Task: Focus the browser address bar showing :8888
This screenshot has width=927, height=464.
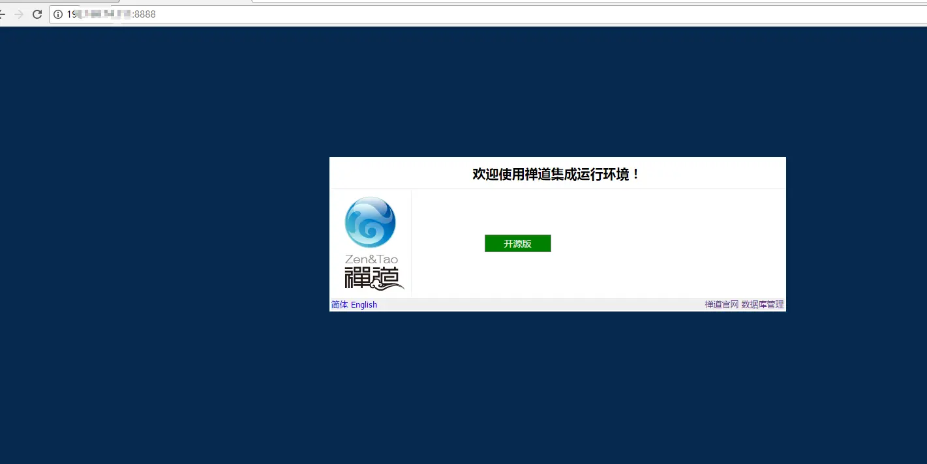Action: 488,14
